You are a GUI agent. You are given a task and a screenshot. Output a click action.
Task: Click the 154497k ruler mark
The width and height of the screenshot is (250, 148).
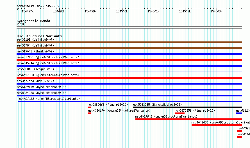[28, 11]
